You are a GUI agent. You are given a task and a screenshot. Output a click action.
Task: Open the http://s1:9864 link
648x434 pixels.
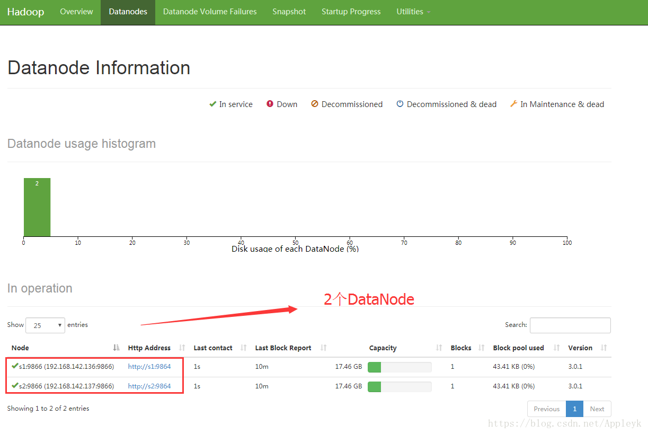click(149, 367)
